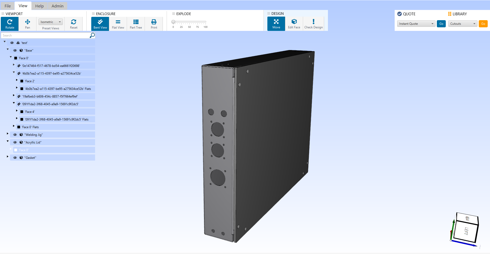Open the File menu
Viewport: 490px width, 254px height.
click(x=7, y=6)
